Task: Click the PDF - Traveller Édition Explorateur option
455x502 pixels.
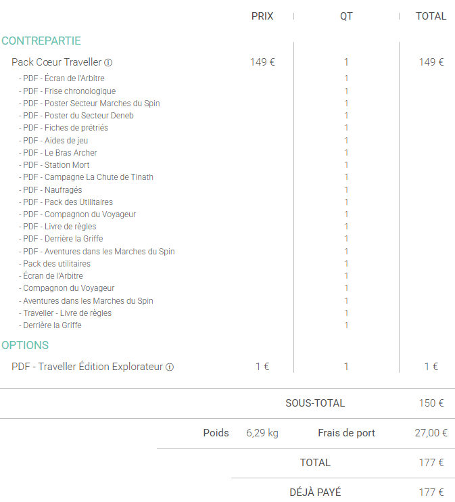Action: (x=87, y=367)
